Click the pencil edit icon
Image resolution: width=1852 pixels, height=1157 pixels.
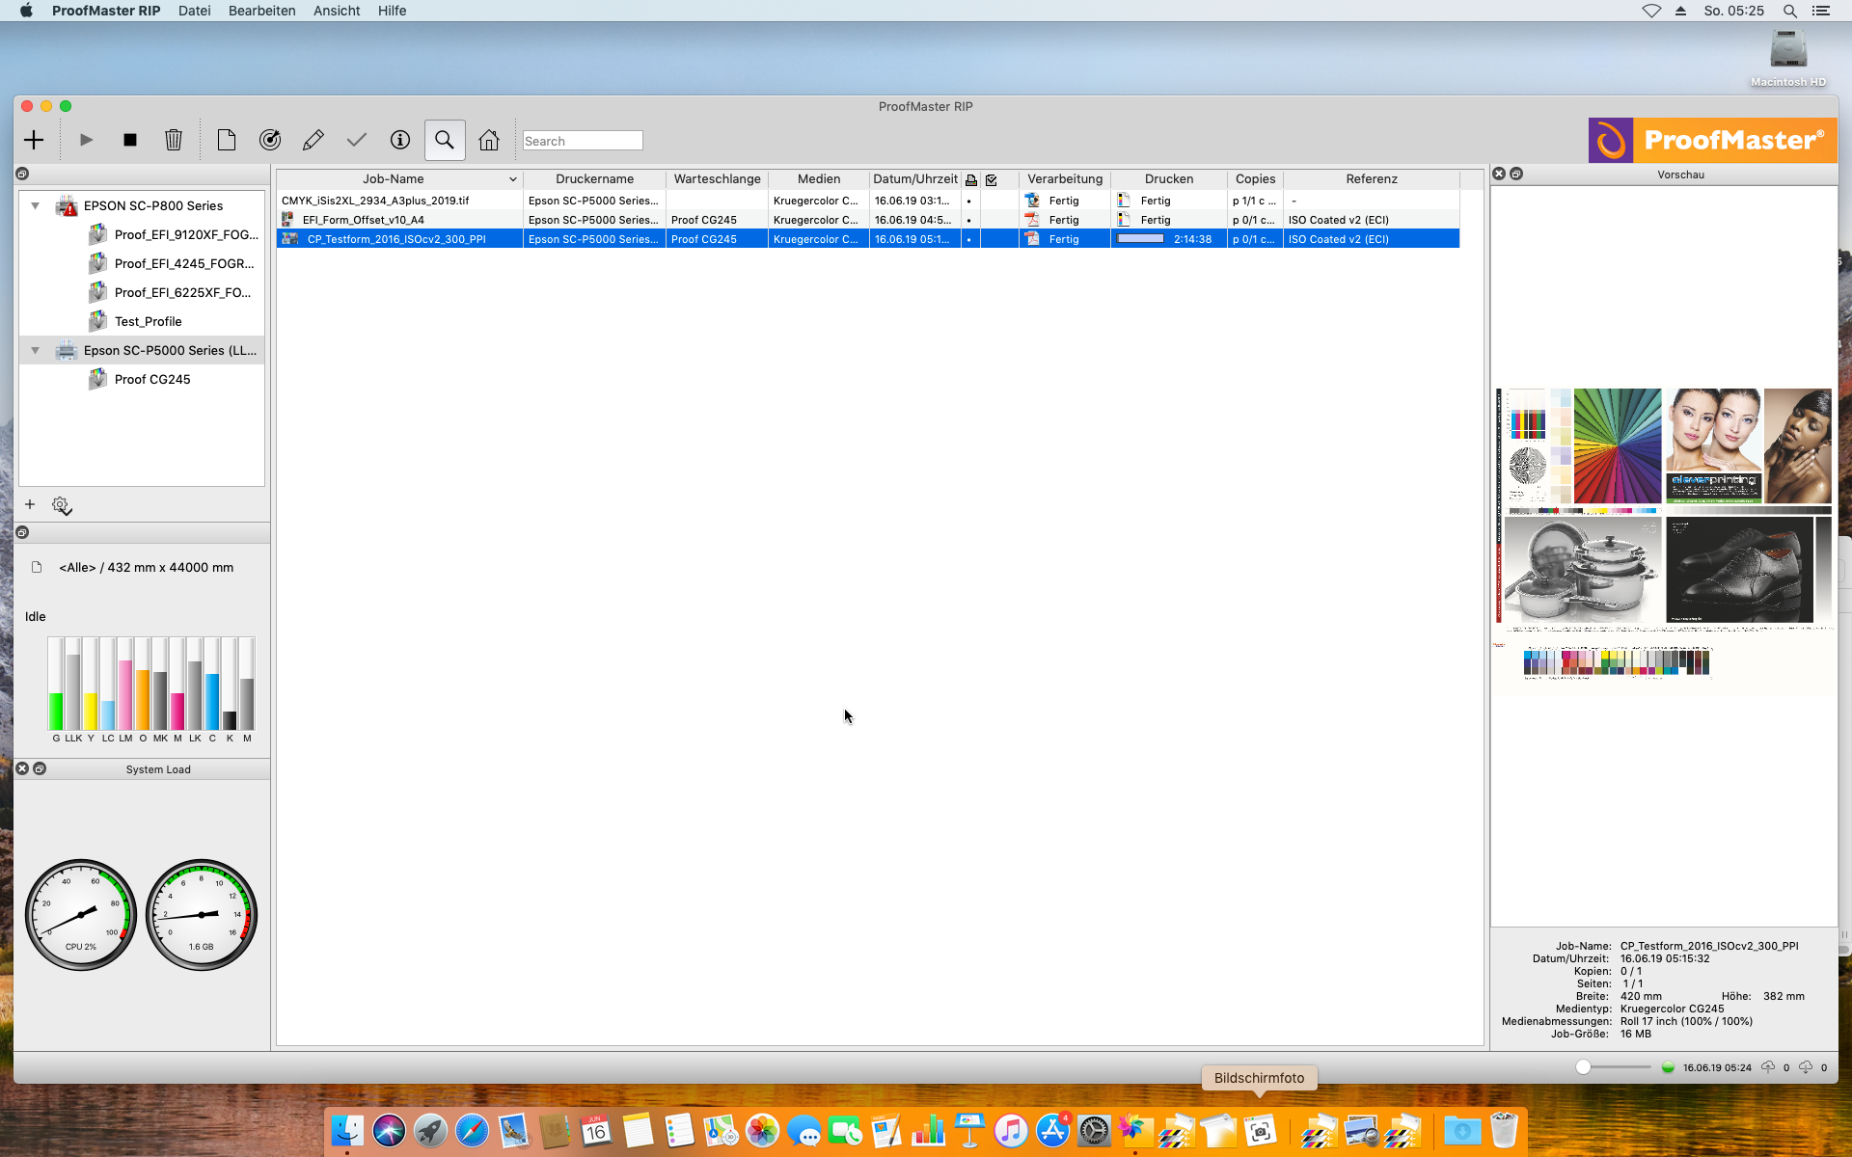[x=313, y=141]
